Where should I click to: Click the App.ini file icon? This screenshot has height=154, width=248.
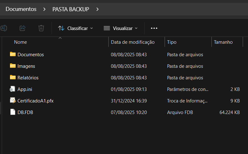point(12,89)
